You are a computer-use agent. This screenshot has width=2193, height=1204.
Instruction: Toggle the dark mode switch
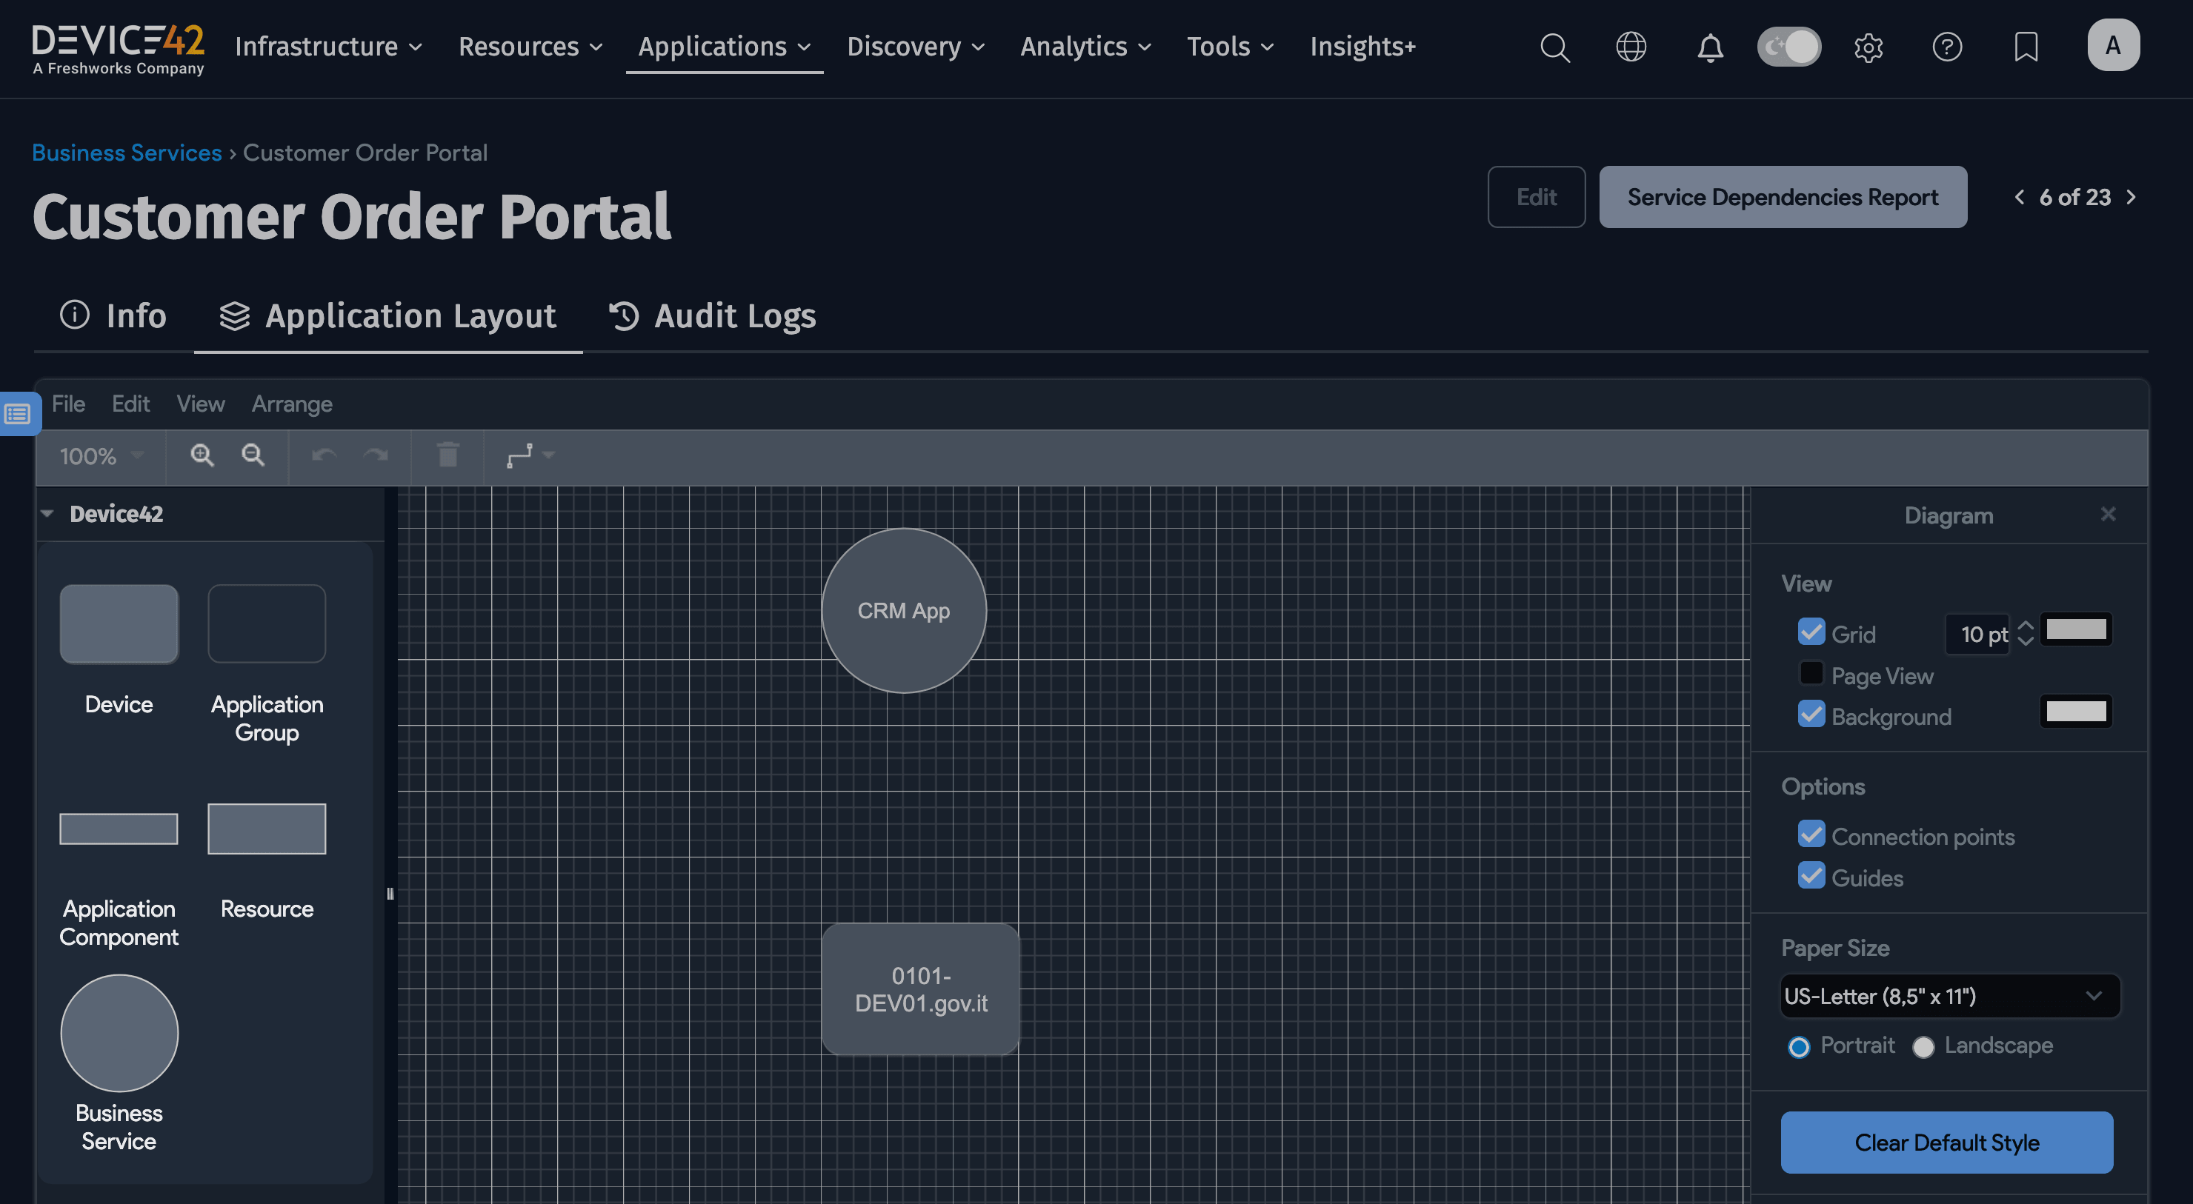click(1788, 47)
